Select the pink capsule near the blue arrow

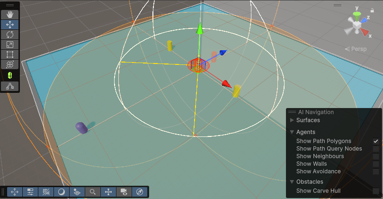[x=214, y=57]
